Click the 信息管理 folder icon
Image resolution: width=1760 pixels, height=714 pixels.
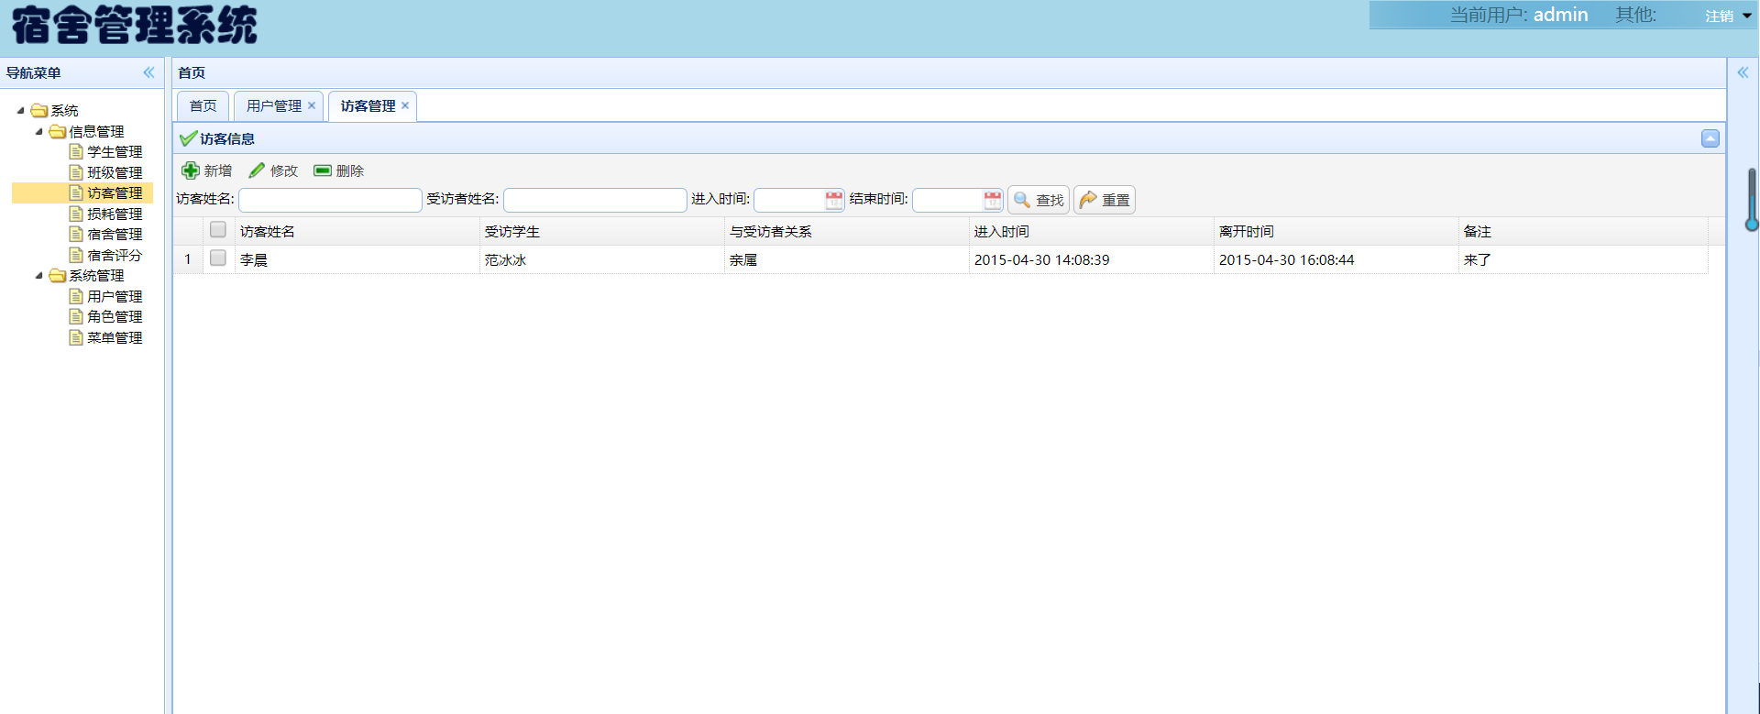pyautogui.click(x=58, y=131)
